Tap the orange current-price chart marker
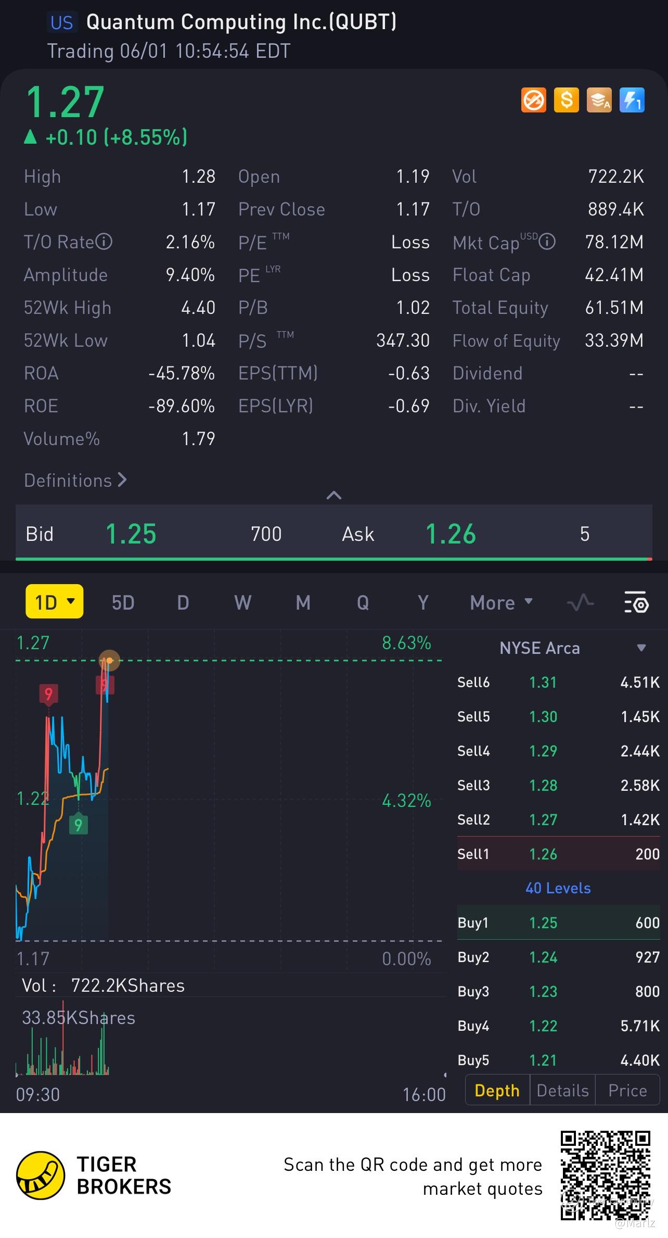The image size is (668, 1238). click(x=109, y=661)
